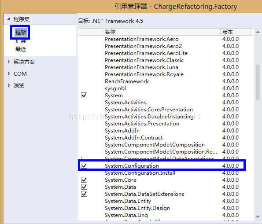Image resolution: width=262 pixels, height=224 pixels.
Task: Expand the 浏览 node arrow
Action: (x=9, y=85)
